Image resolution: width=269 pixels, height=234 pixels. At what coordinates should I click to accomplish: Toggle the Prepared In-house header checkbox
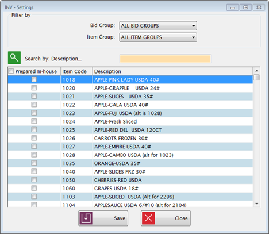11,71
